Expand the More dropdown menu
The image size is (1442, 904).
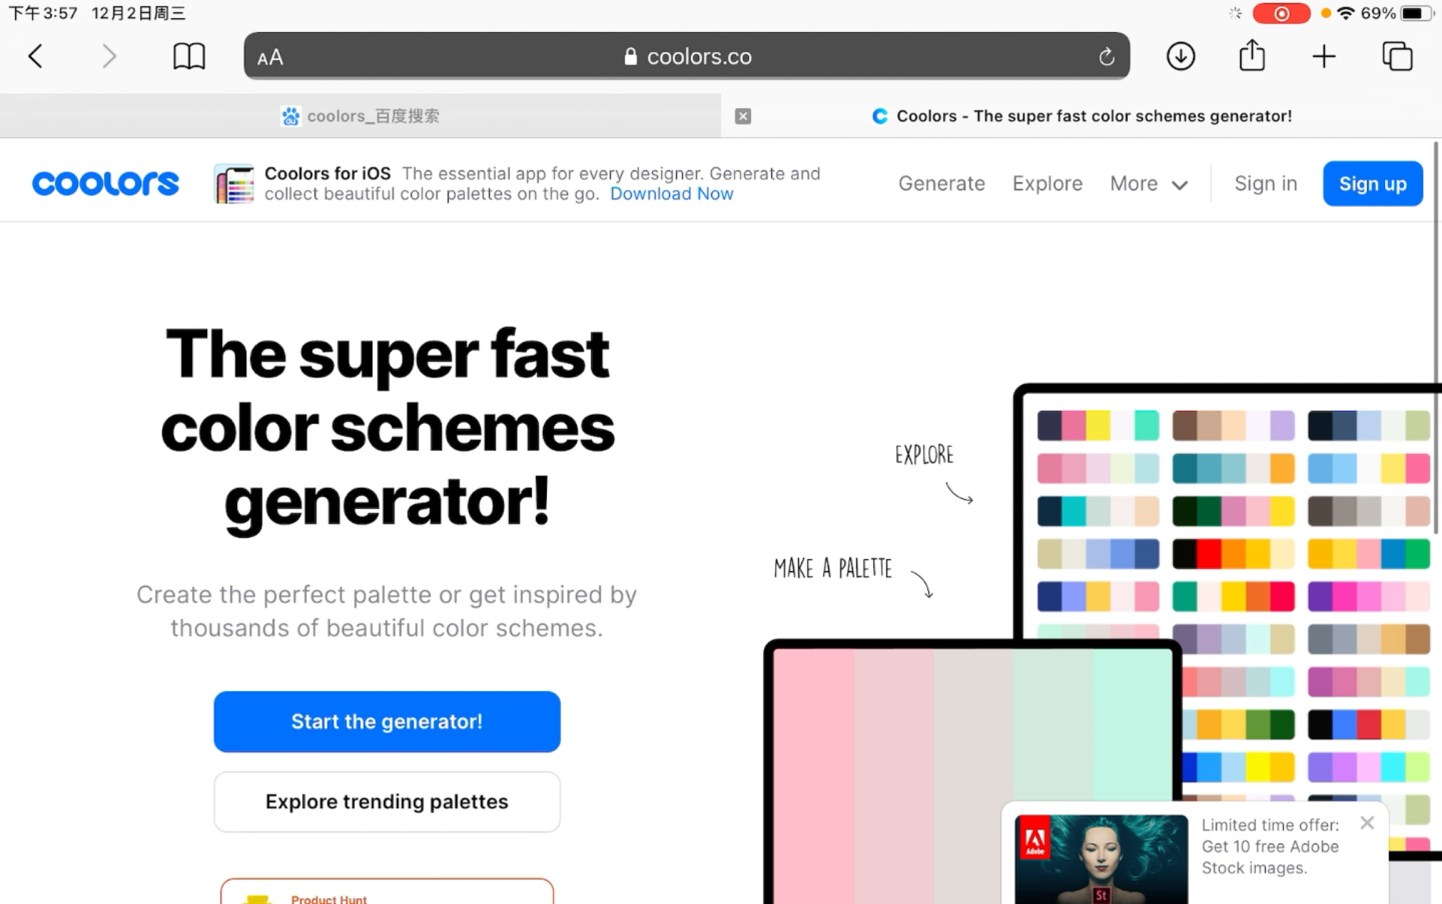(1147, 183)
